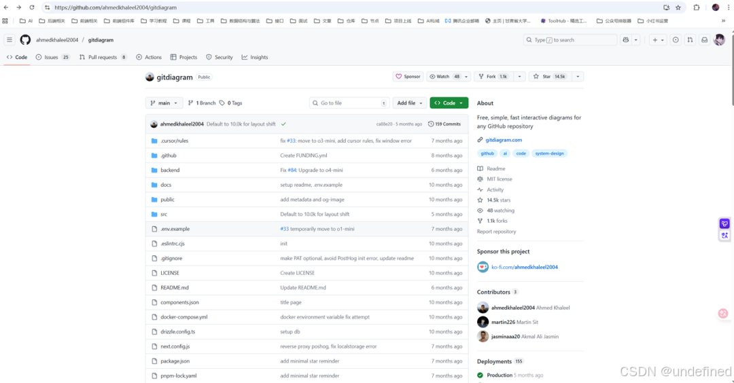Focus the Type / to search box
Screen dimensions: 734x383
coord(570,40)
